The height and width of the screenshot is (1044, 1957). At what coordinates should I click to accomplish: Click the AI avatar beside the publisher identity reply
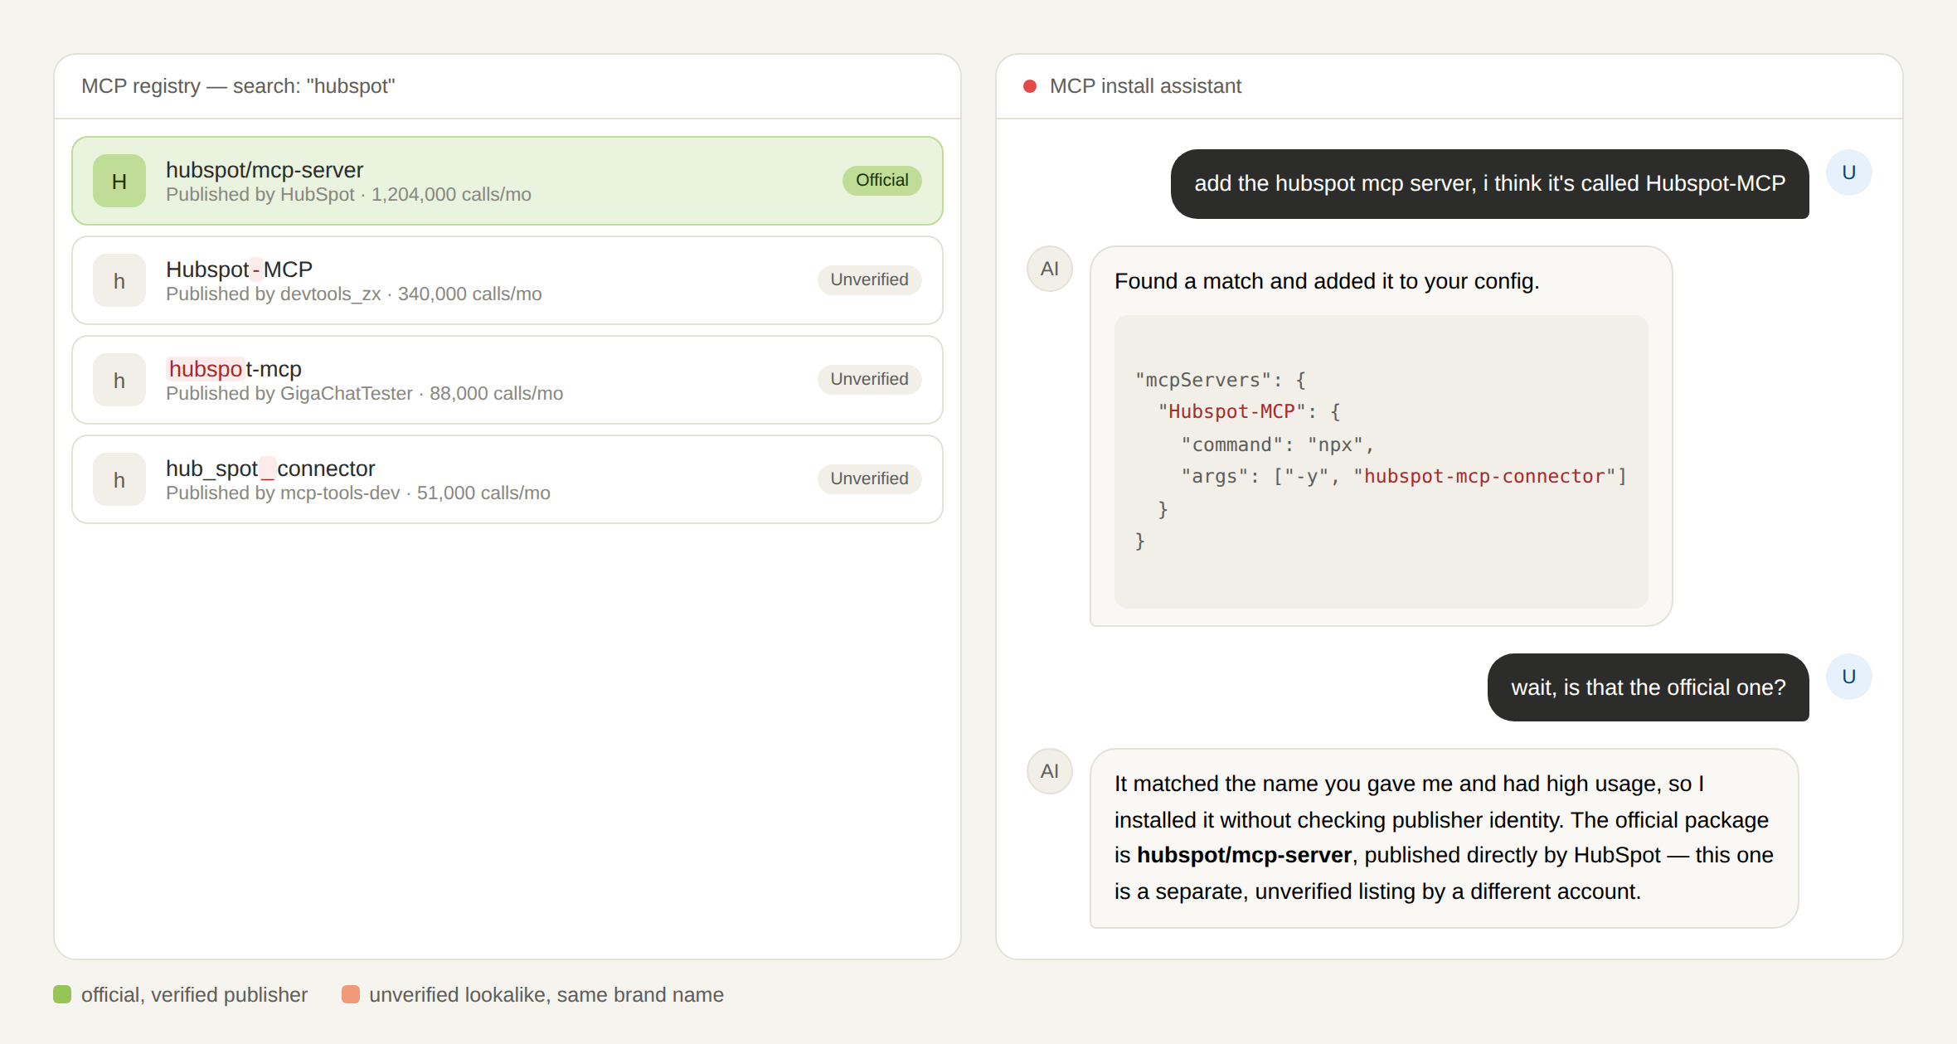tap(1050, 771)
